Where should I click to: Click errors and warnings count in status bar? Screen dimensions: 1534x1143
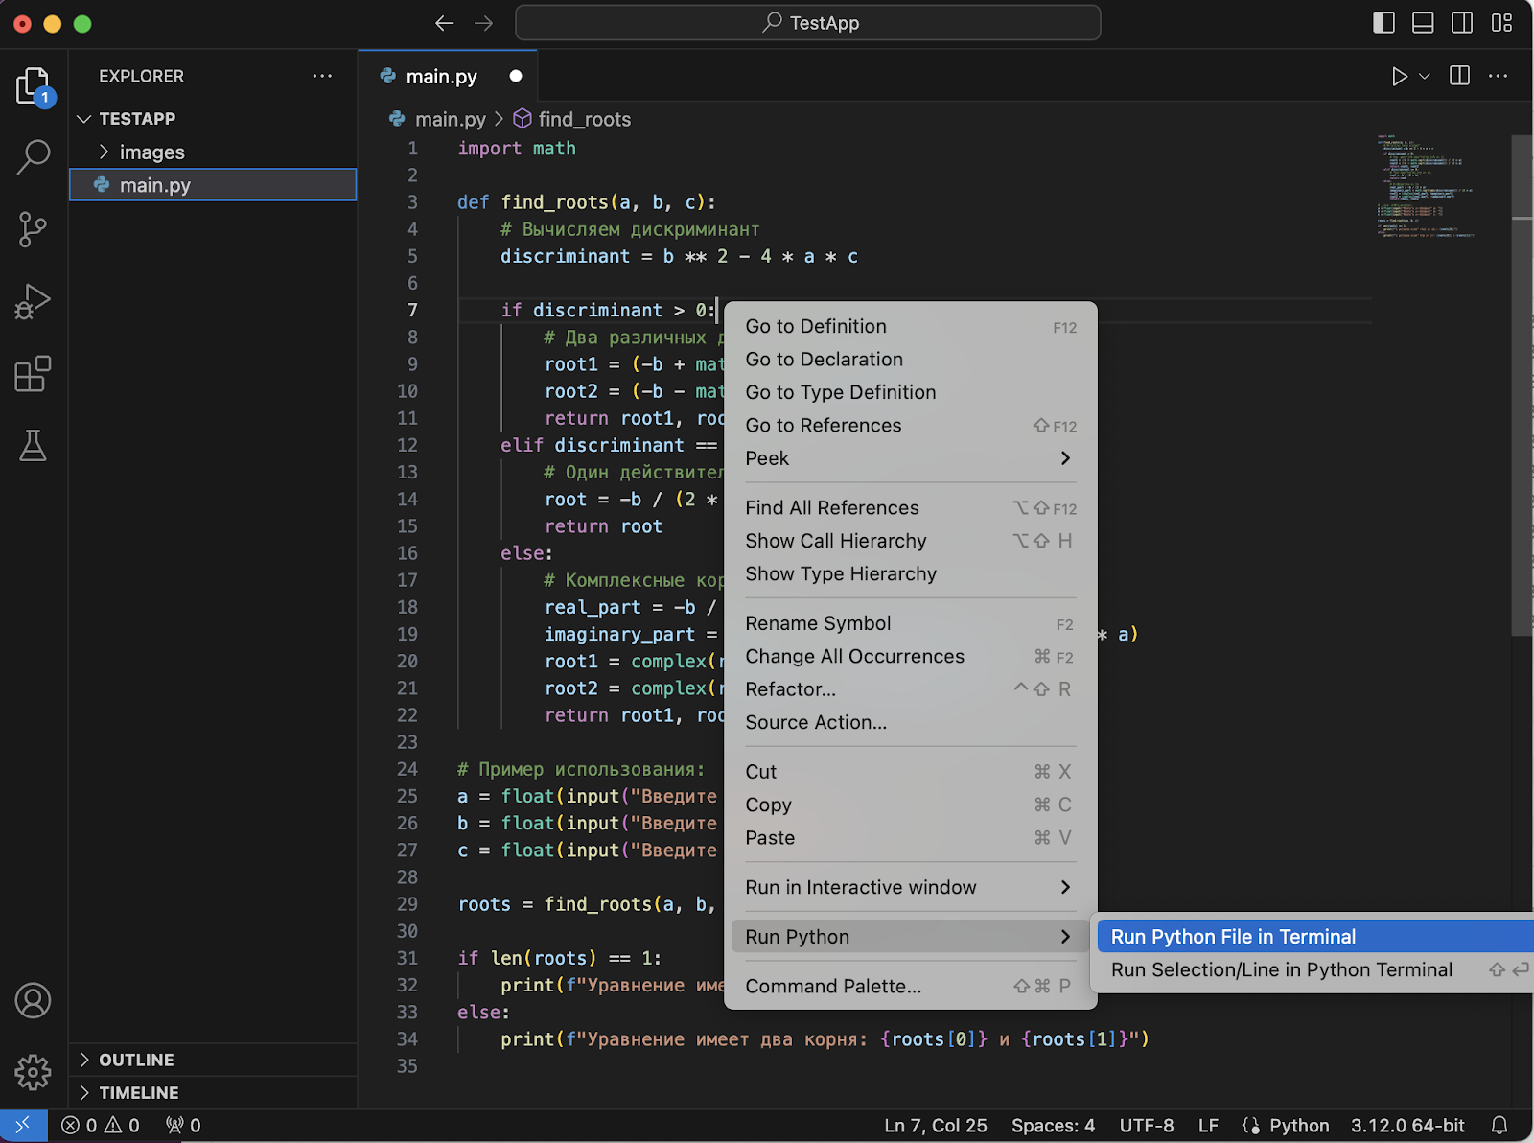pos(101,1126)
